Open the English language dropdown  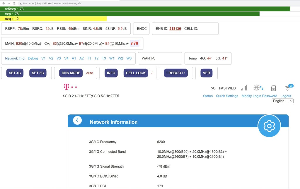coord(282,101)
